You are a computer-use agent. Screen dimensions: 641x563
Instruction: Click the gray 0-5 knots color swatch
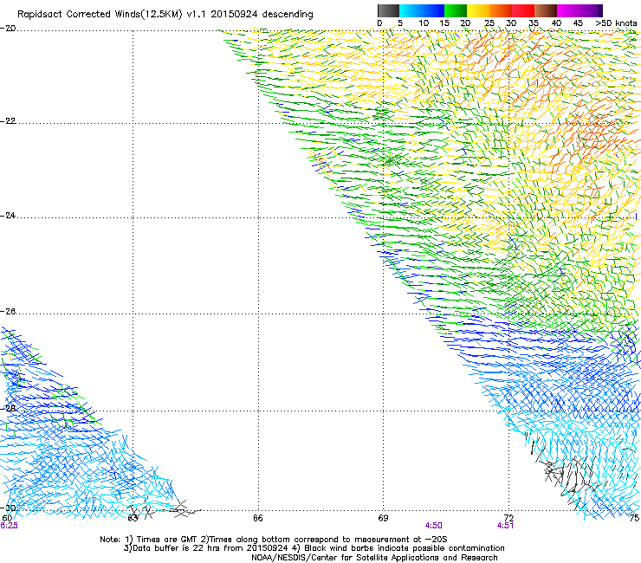[x=388, y=10]
